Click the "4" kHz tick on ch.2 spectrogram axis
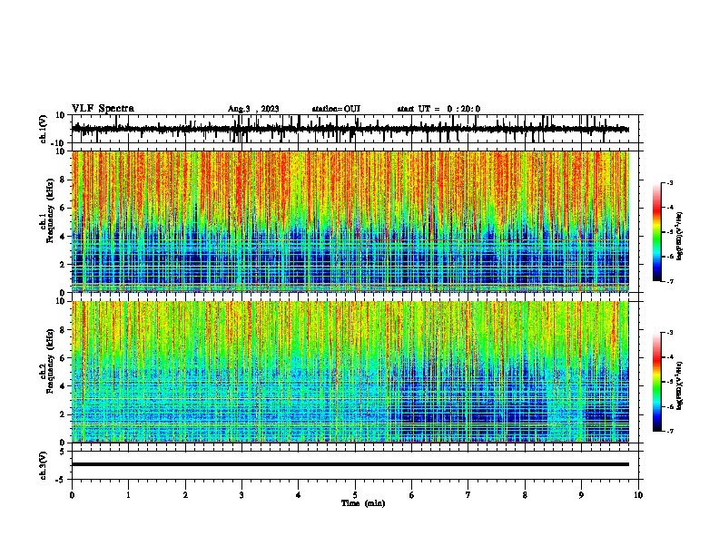Screen dimensions: 719x555 64,386
